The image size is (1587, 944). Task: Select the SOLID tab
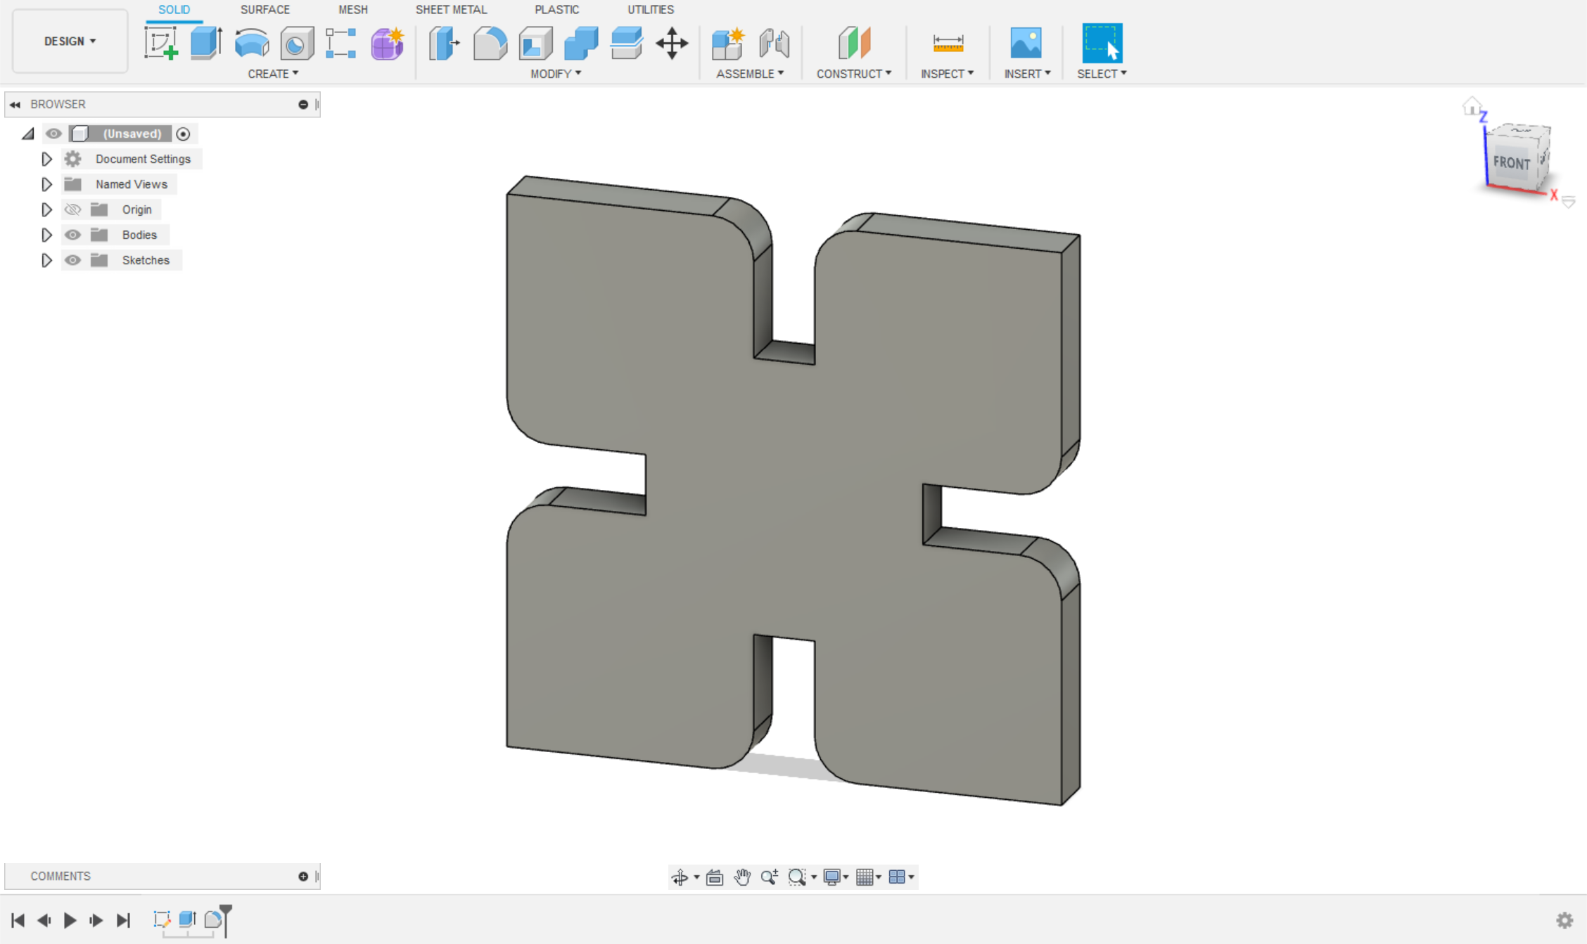[x=174, y=10]
